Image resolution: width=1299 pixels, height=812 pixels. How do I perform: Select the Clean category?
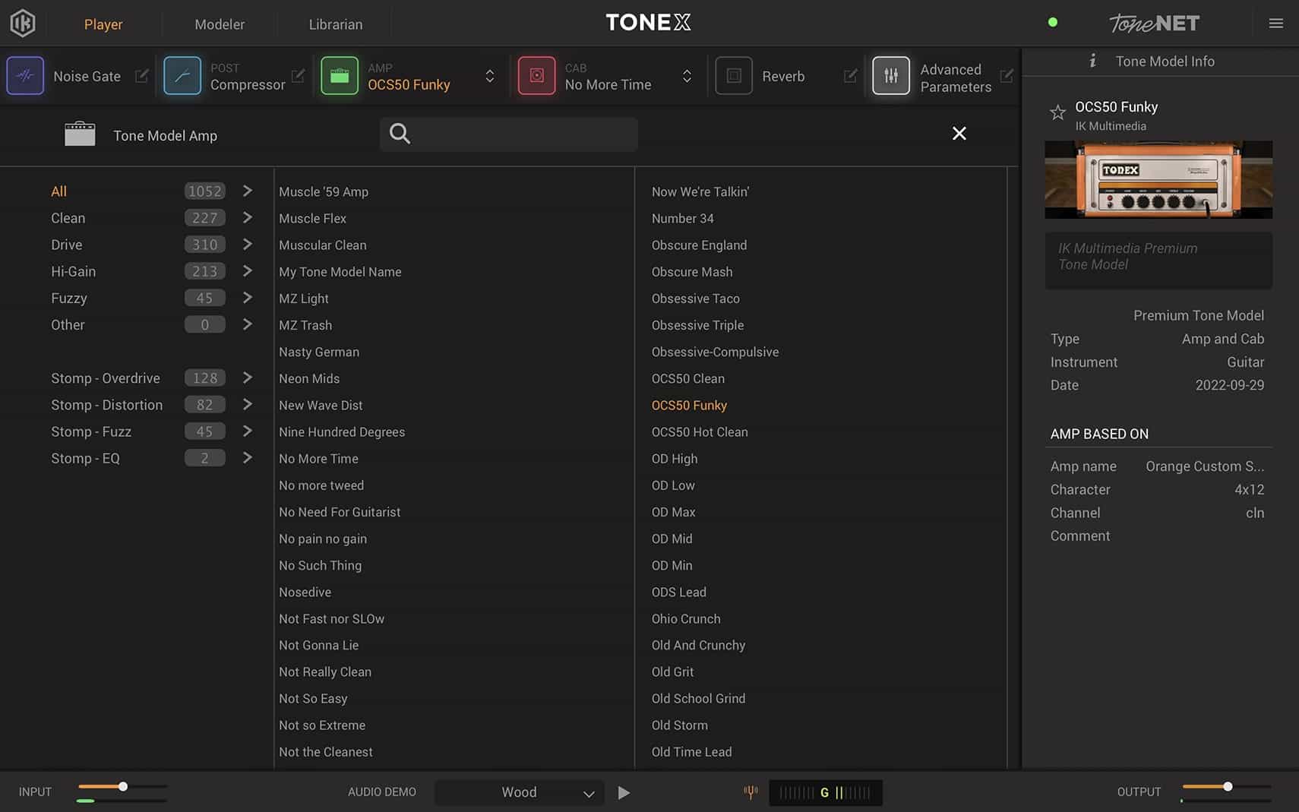click(68, 218)
